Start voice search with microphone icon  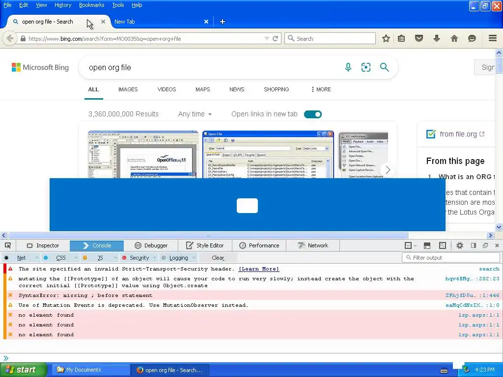(348, 67)
